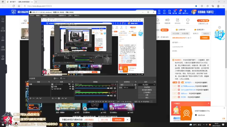227x127 pixels.
Task: Bookmark the page with the star icon in the address bar
Action: (196, 6)
